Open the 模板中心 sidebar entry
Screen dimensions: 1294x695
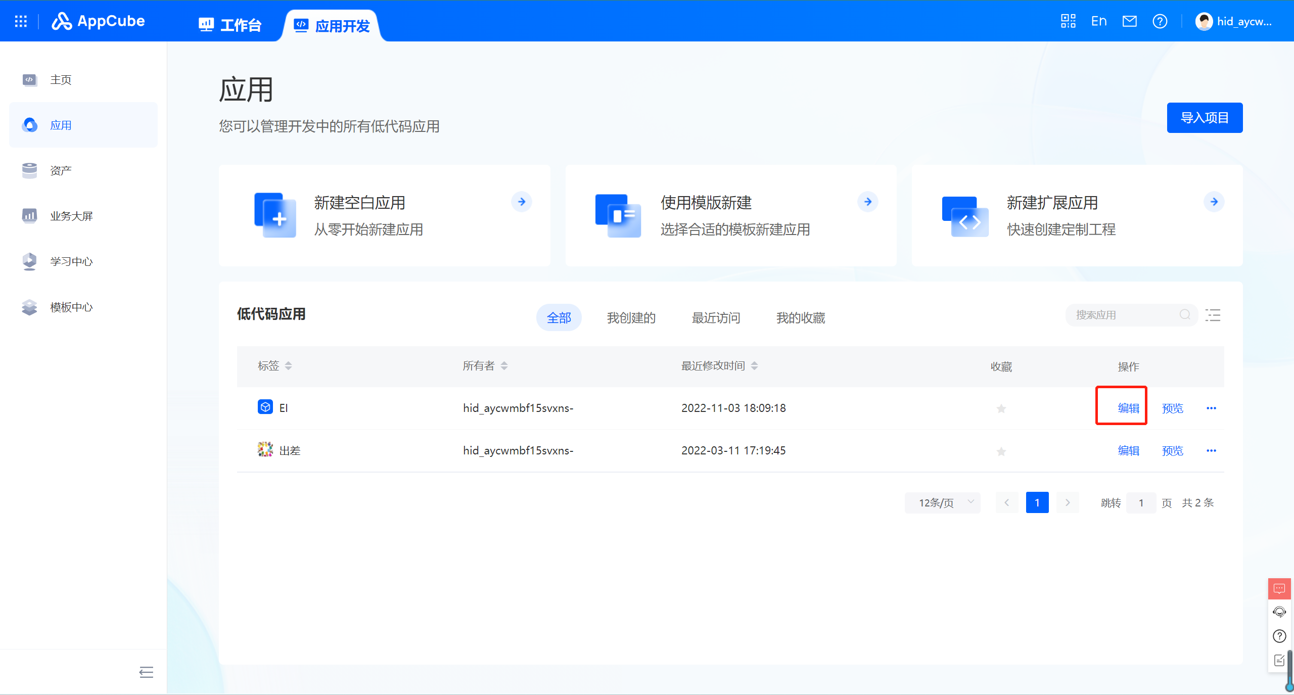pos(71,307)
